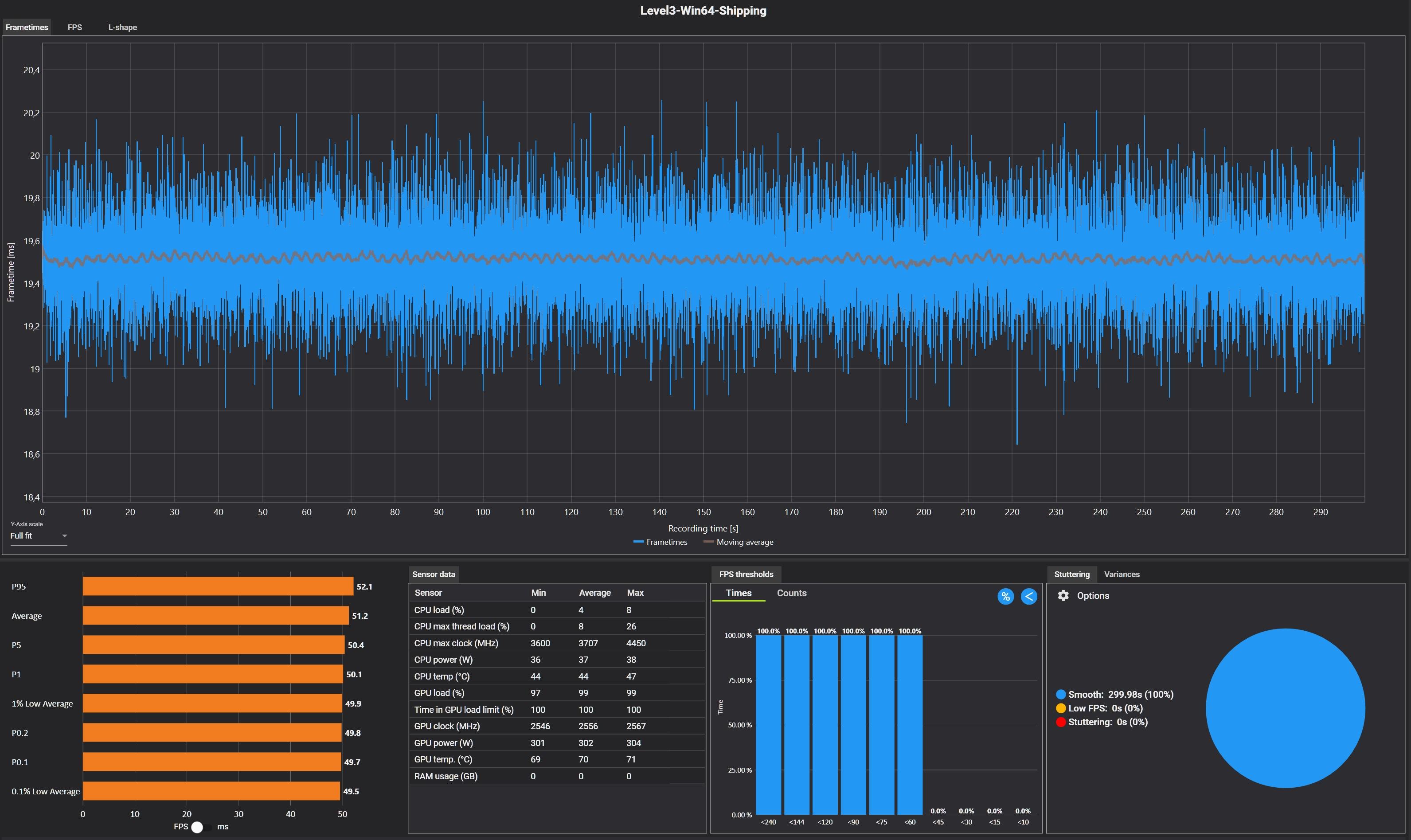Viewport: 1411px width, 840px height.
Task: Select the RAM usage (GB) row
Action: pyautogui.click(x=557, y=777)
